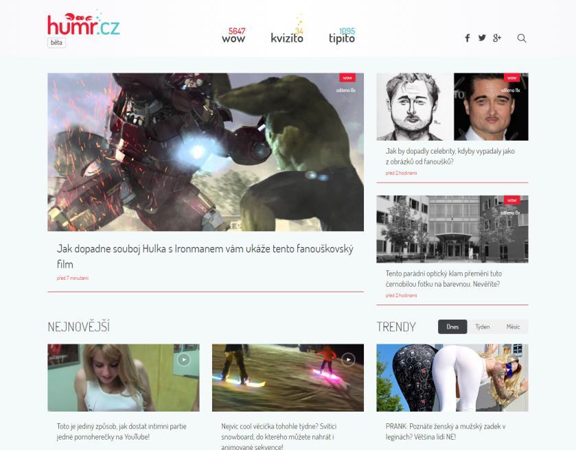Screen dimensions: 576x450
Task: Open the wow section in navigation
Action: [233, 36]
